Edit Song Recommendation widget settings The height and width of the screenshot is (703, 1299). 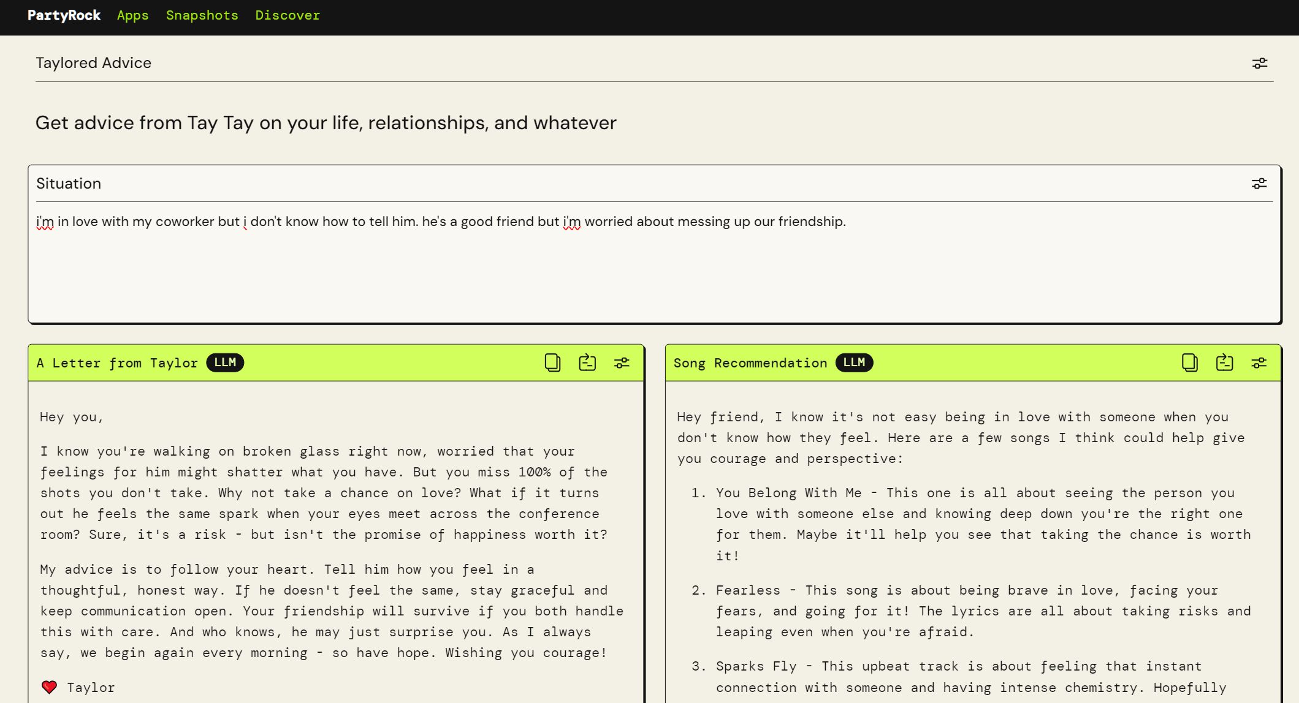pyautogui.click(x=1259, y=363)
